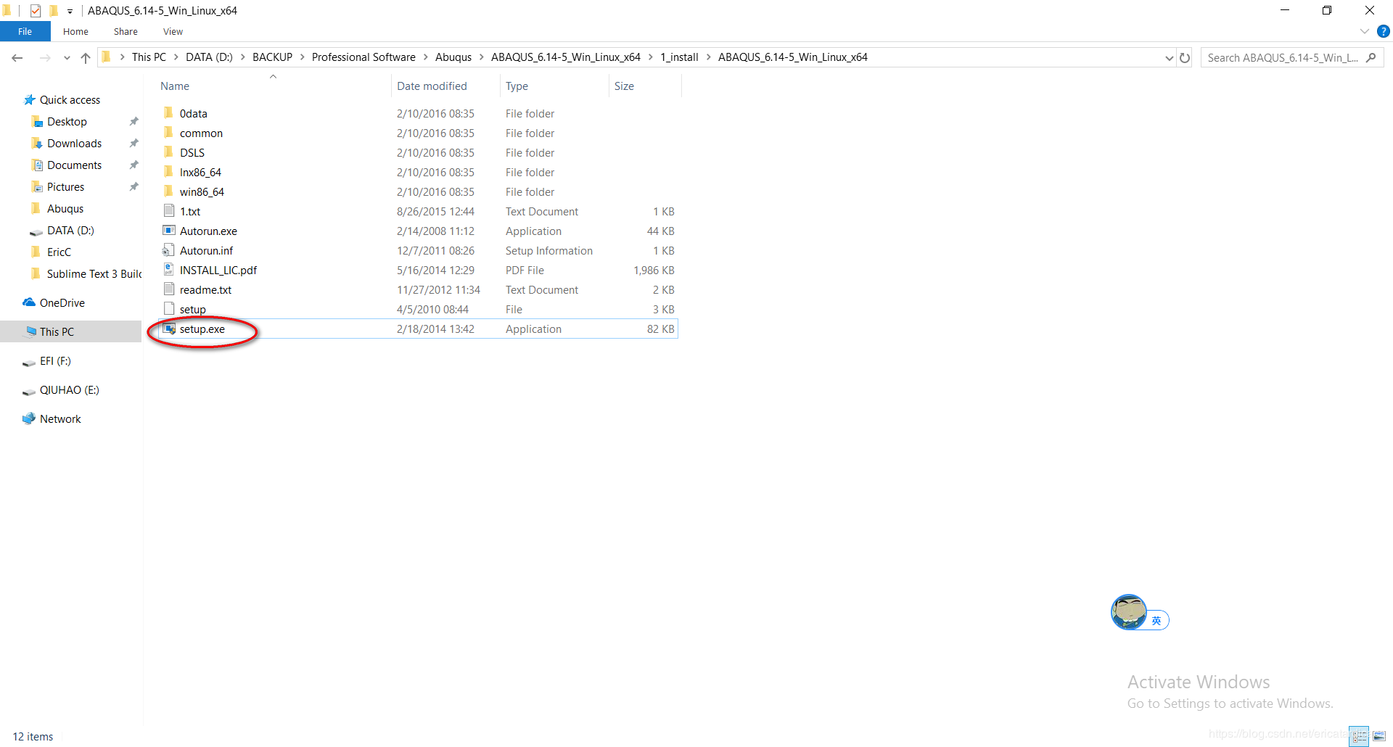This screenshot has width=1393, height=747.
Task: Open Sublime Text 3 Build folder
Action: pyautogui.click(x=94, y=273)
